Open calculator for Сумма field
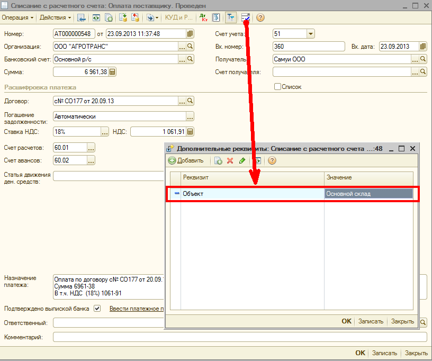 tap(112, 72)
